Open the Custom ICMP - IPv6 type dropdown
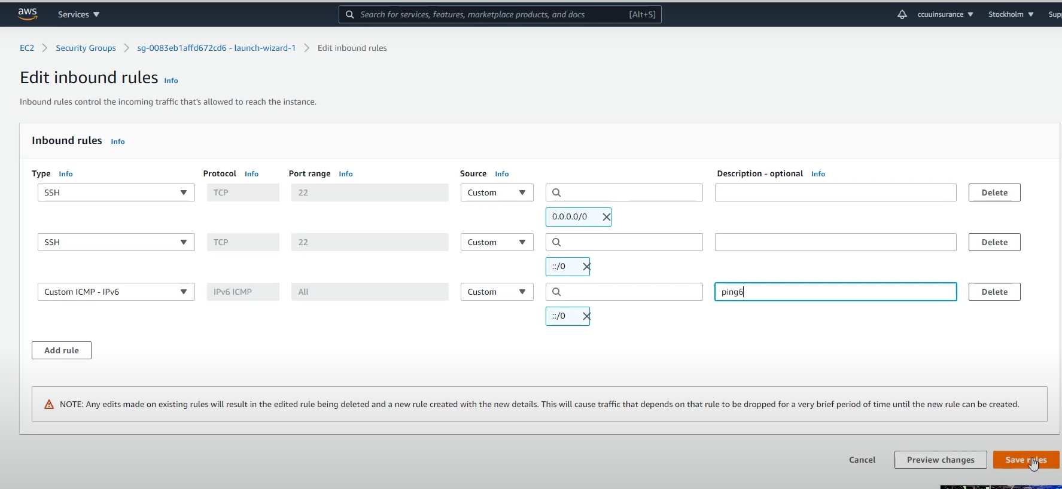Viewport: 1062px width, 489px height. pos(116,292)
